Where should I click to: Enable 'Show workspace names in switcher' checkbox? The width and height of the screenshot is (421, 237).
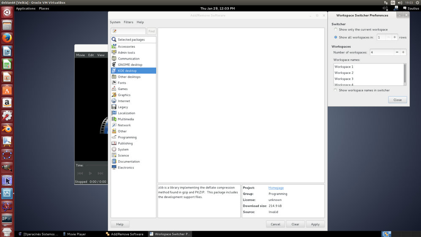(336, 90)
